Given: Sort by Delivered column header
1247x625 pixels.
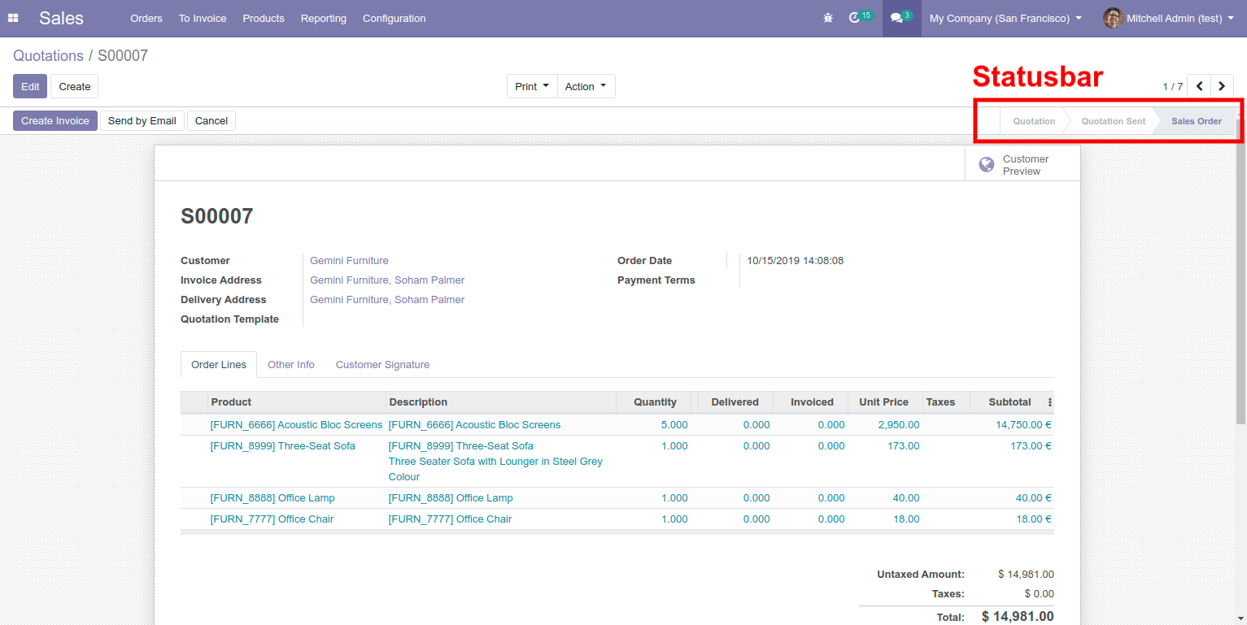Looking at the screenshot, I should pyautogui.click(x=735, y=402).
